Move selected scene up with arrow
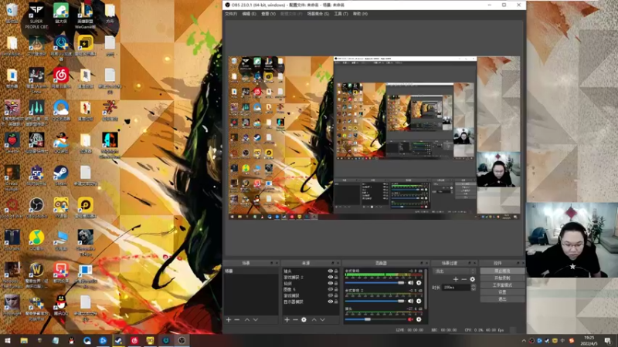 click(247, 320)
